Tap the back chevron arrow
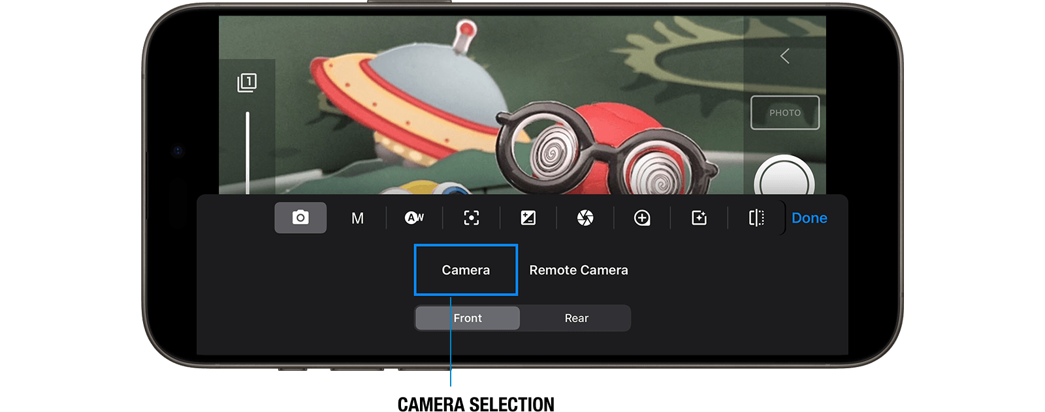1045x412 pixels. point(785,56)
